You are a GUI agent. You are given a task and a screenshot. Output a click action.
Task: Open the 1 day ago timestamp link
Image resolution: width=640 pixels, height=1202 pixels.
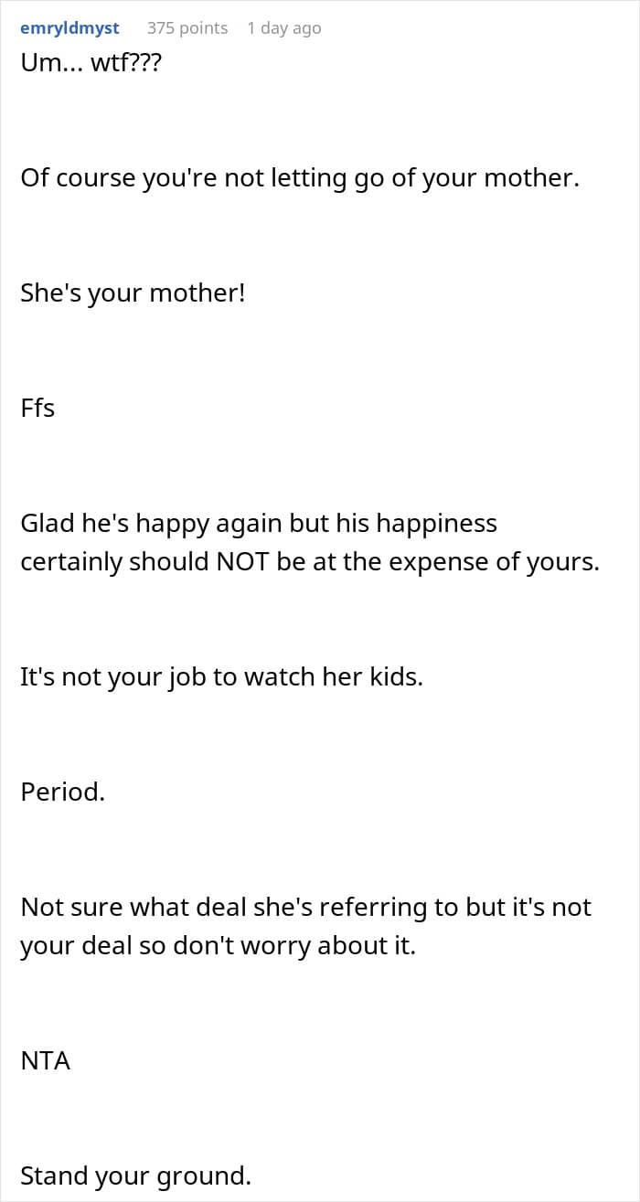coord(284,28)
